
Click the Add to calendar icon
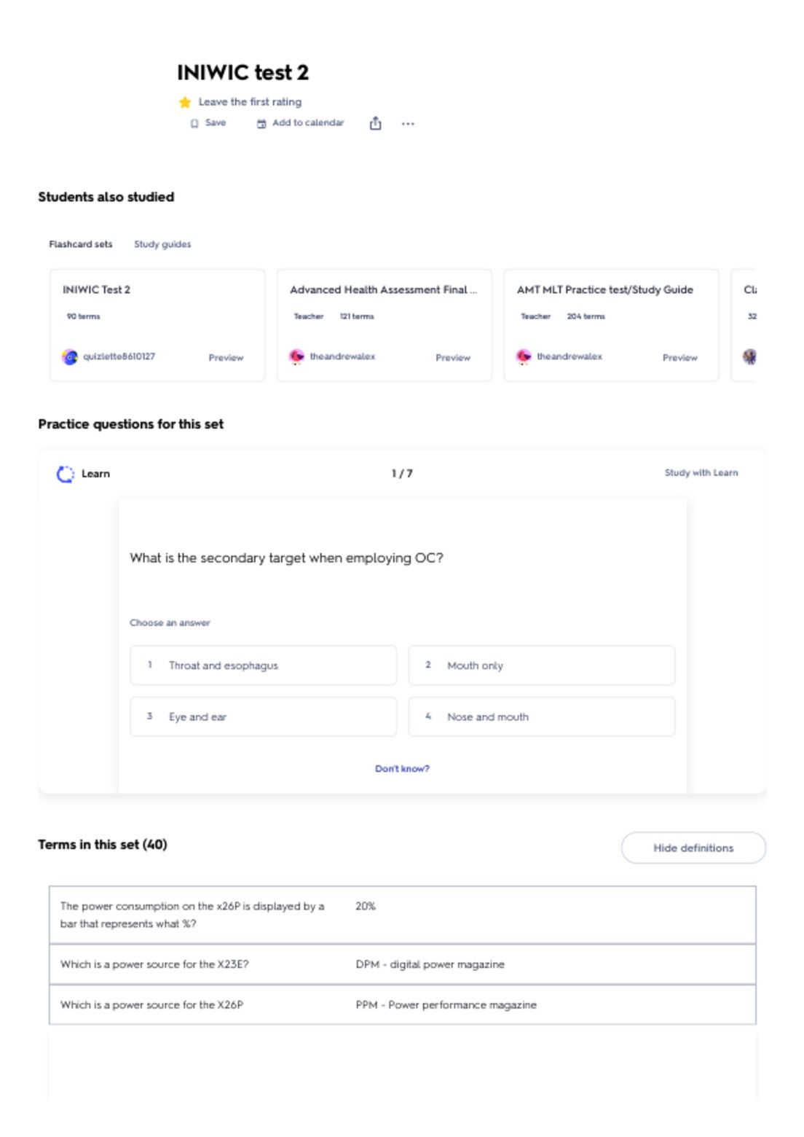261,124
